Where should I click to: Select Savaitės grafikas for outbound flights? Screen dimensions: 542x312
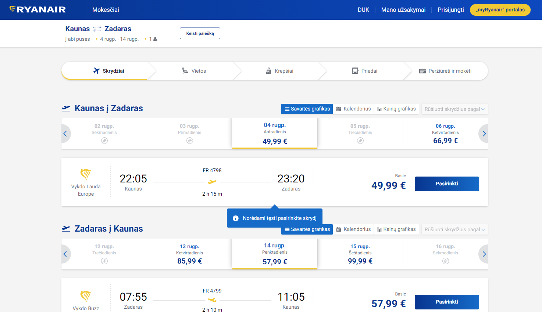[x=307, y=109]
